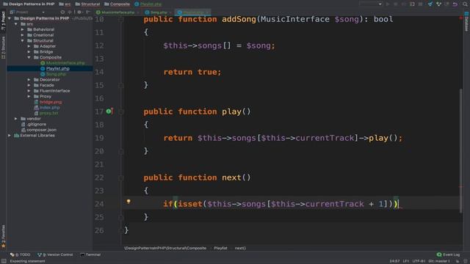Click the UTF-8 encoding status widget
Viewport: 470px width, 264px height.
[419, 261]
